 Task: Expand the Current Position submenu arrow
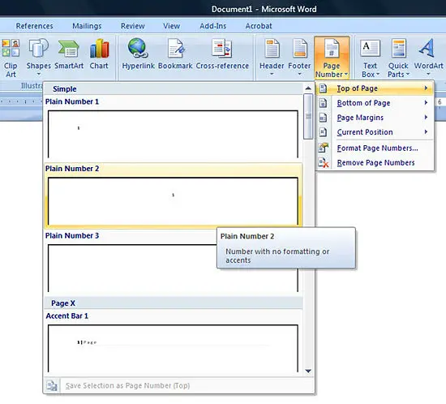[x=426, y=131]
